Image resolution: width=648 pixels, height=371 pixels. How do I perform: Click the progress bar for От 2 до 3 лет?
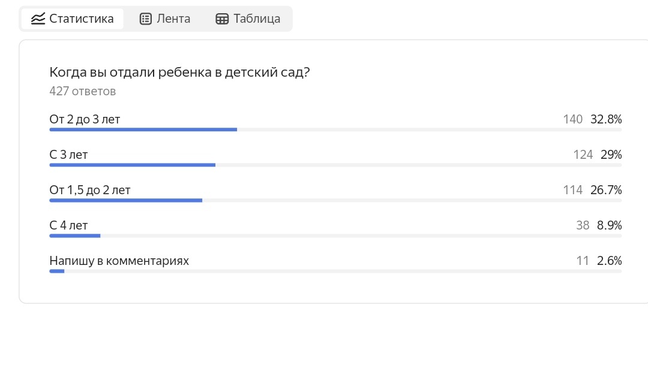143,129
